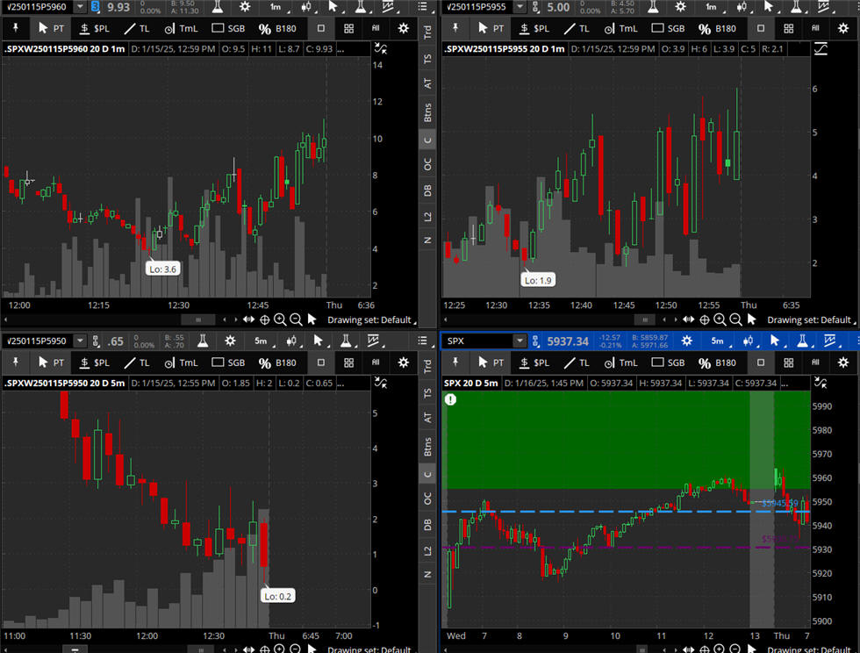Open 5m timeframe dropdown in P5950 chart
This screenshot has width=860, height=653.
pos(262,341)
